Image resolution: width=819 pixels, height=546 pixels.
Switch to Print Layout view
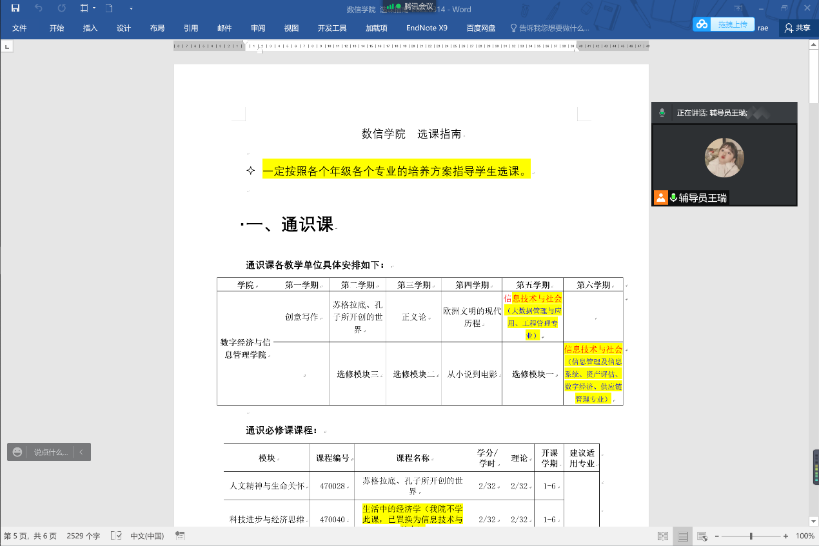point(683,536)
